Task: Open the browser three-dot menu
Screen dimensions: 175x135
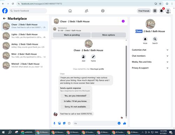Action: (172, 4)
